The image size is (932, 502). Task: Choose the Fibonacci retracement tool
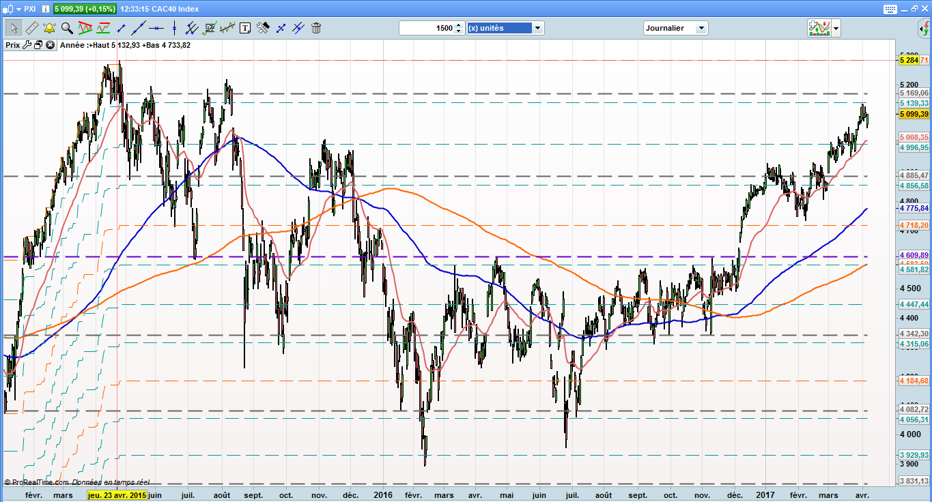pos(210,28)
